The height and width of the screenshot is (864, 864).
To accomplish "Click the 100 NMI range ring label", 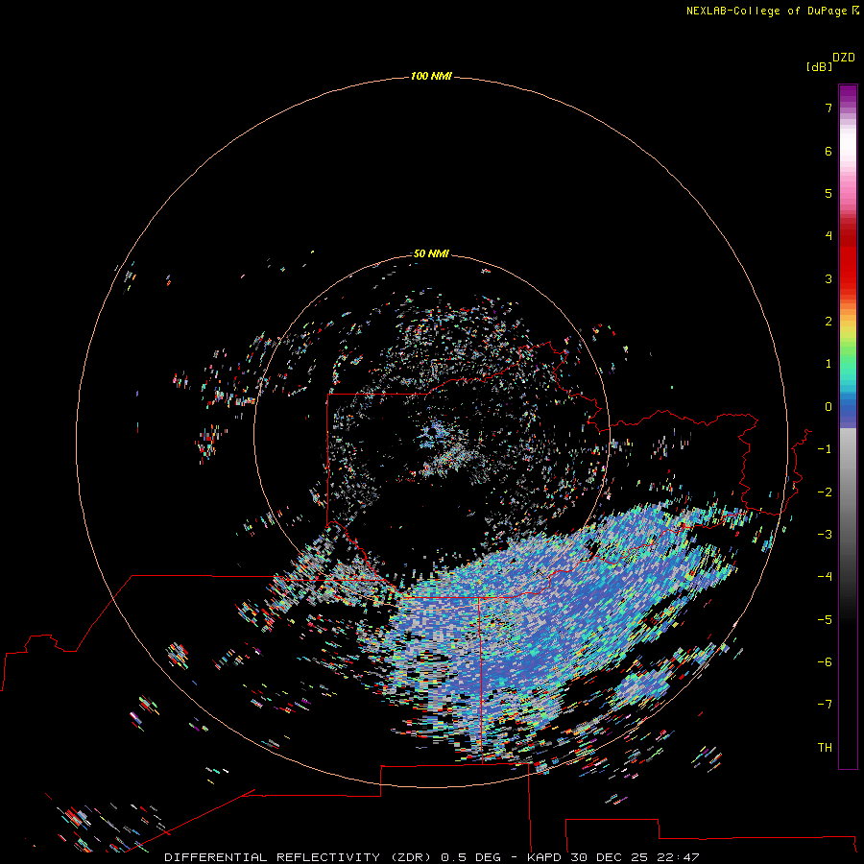I will tap(431, 76).
